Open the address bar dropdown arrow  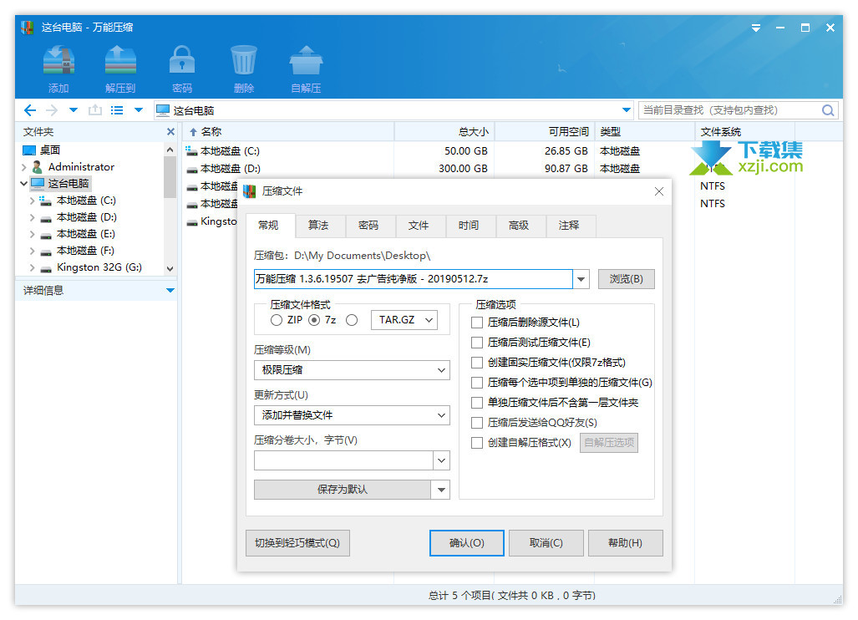(x=627, y=110)
